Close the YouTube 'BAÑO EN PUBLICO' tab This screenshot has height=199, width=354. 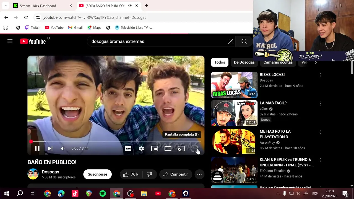(x=137, y=6)
